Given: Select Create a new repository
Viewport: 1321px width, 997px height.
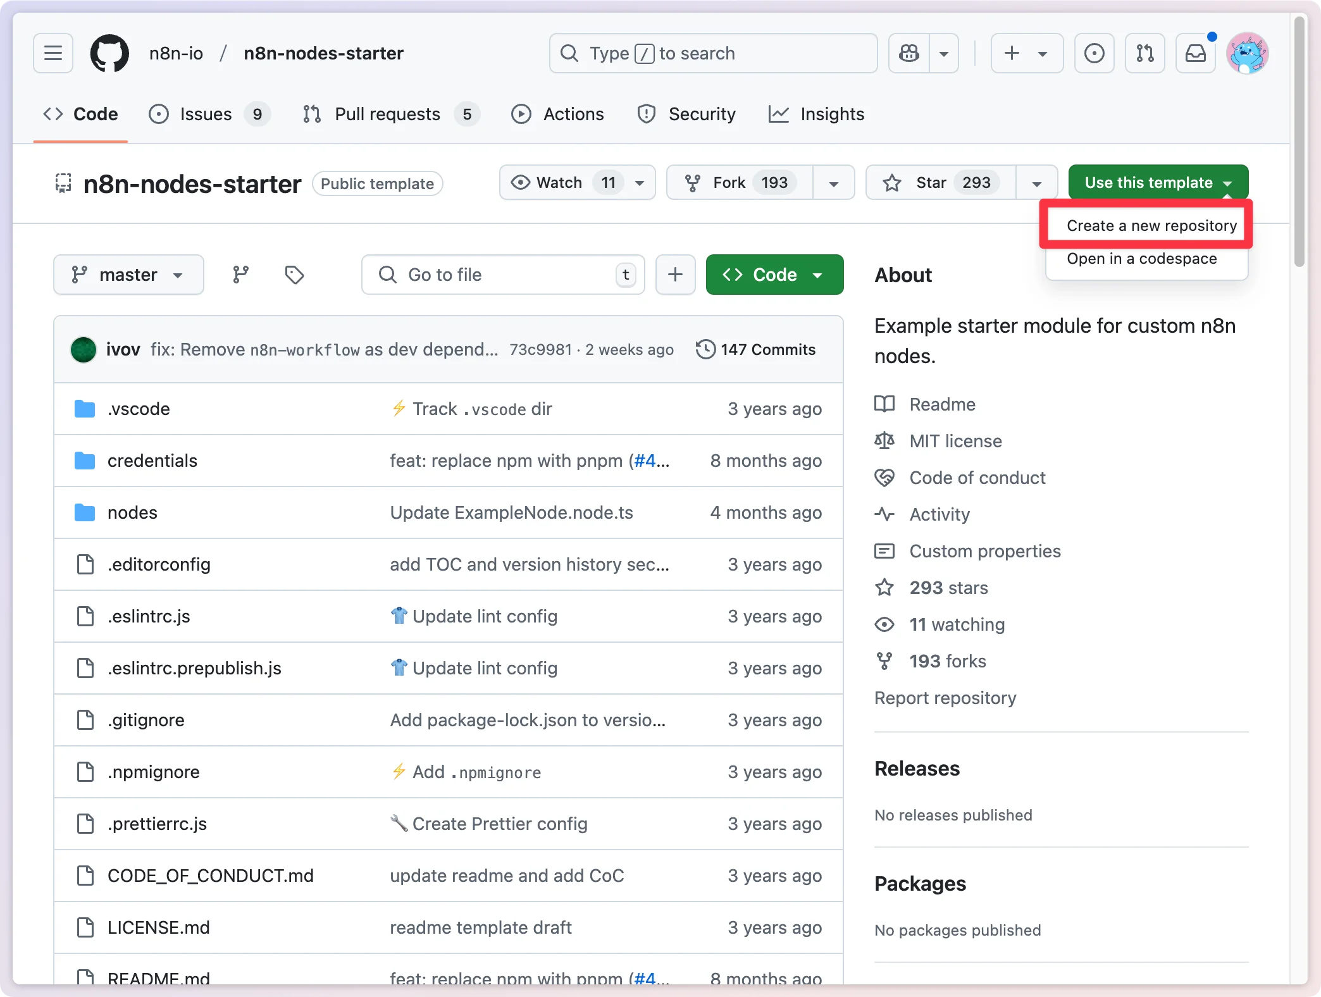Looking at the screenshot, I should (x=1146, y=225).
